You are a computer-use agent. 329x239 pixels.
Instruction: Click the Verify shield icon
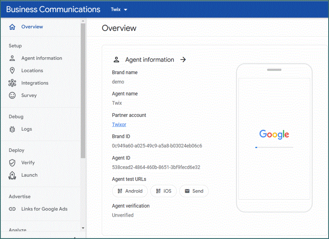(x=12, y=163)
